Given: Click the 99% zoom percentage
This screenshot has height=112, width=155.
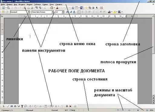Looking at the screenshot, I should pyautogui.click(x=151, y=110).
